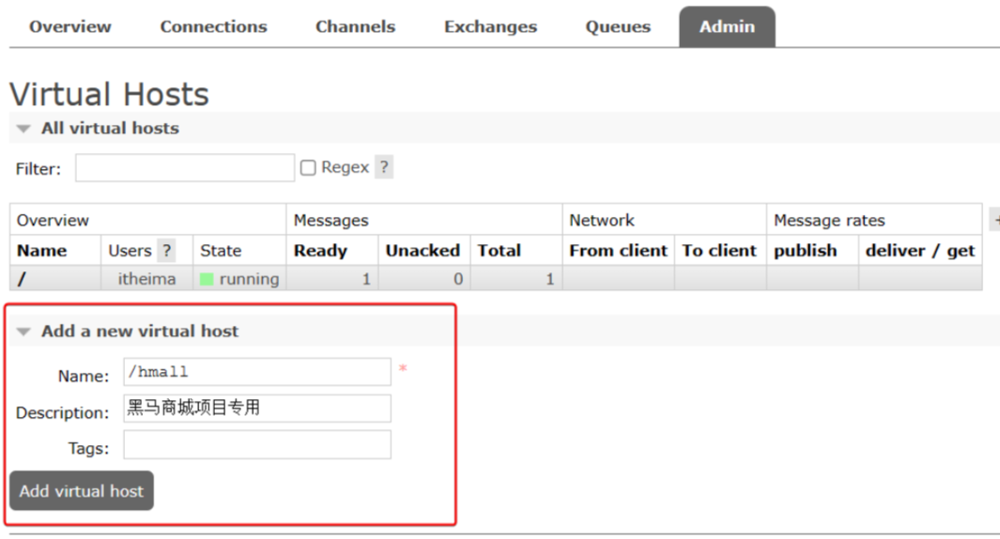Click the help icon next to Users

point(166,251)
